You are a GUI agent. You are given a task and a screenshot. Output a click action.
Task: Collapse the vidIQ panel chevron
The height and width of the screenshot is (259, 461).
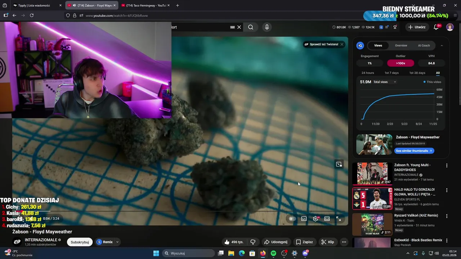[442, 45]
